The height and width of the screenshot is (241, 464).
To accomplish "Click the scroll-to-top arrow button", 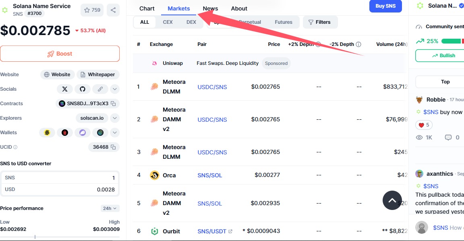I will [392, 200].
